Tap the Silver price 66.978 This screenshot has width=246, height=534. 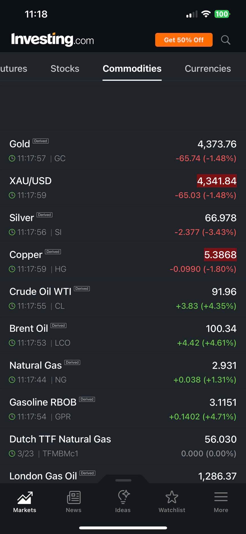pos(220,218)
